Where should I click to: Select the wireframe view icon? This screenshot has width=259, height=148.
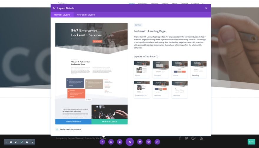[11, 142]
